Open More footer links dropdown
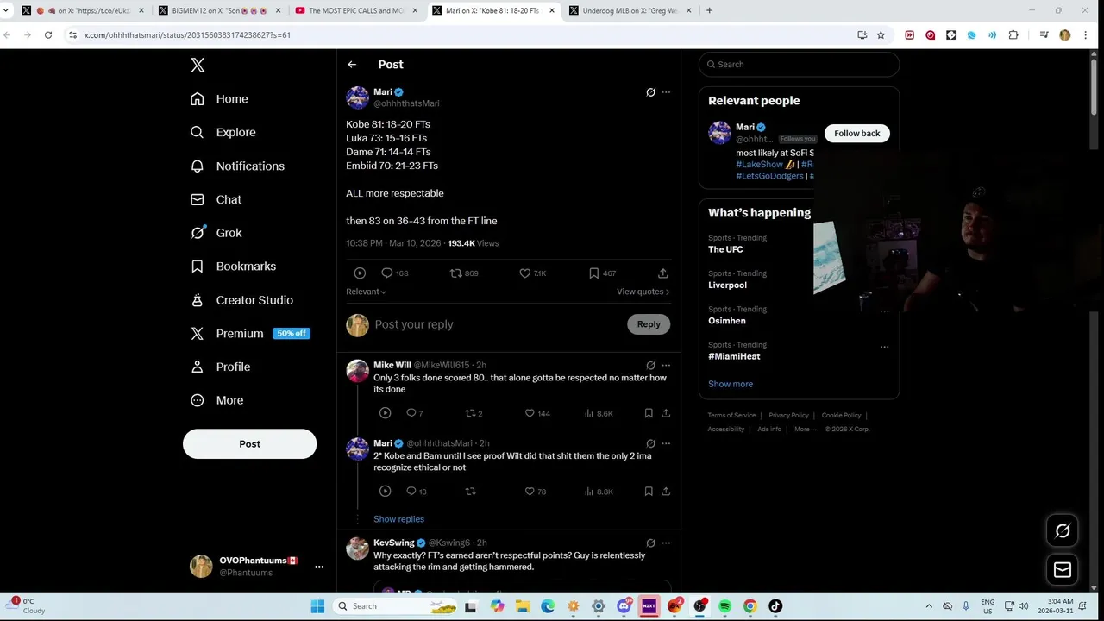The height and width of the screenshot is (621, 1104). 805,430
